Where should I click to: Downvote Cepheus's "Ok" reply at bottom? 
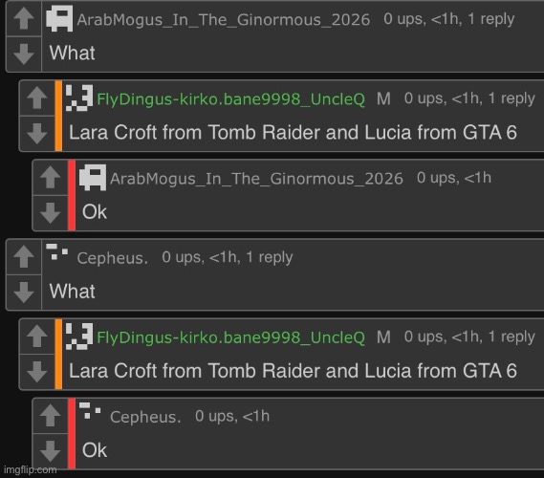[x=51, y=451]
